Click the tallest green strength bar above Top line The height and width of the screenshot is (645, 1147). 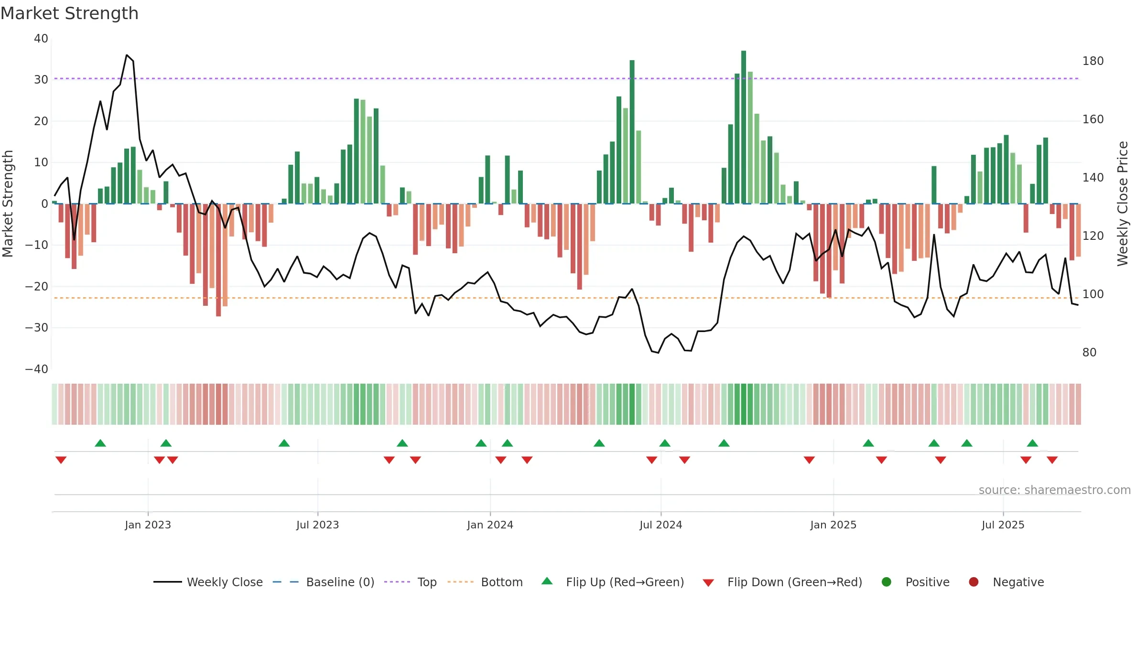(x=744, y=127)
